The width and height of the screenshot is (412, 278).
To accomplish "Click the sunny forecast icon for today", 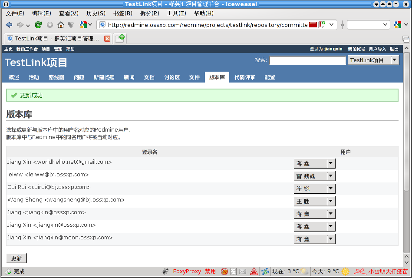I will click(345, 271).
